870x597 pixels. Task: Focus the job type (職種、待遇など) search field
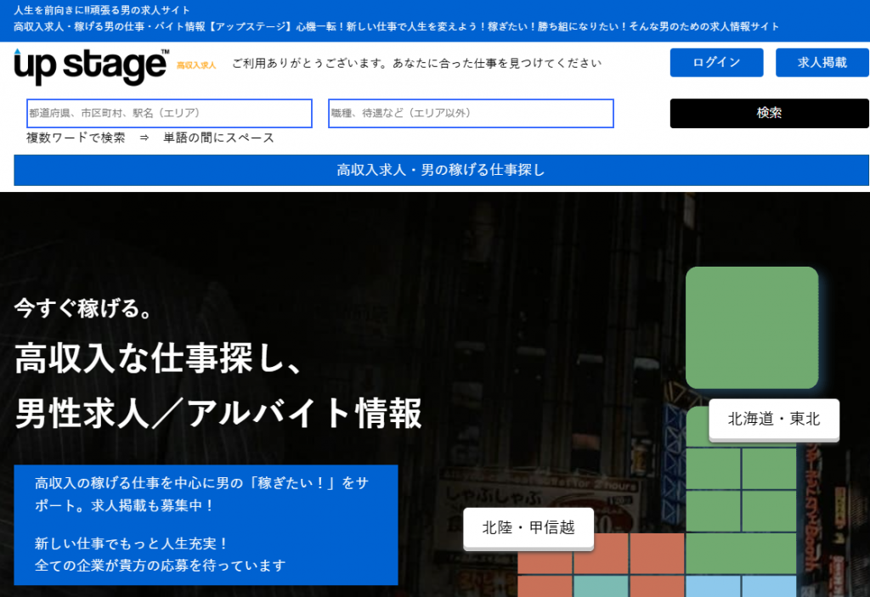[x=471, y=113]
